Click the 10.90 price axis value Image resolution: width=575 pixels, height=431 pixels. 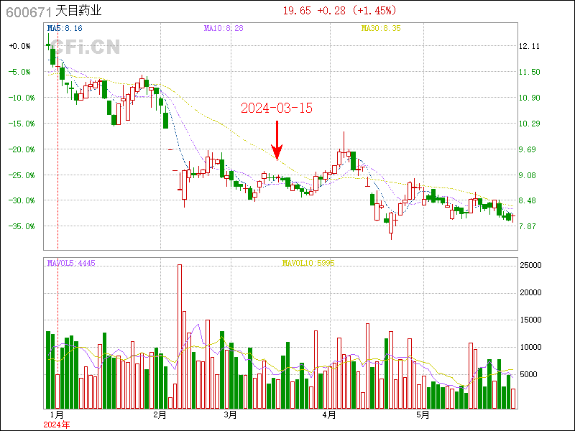[x=529, y=98]
